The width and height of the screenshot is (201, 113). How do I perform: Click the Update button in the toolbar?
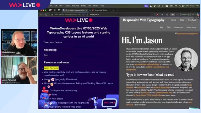tap(185, 15)
